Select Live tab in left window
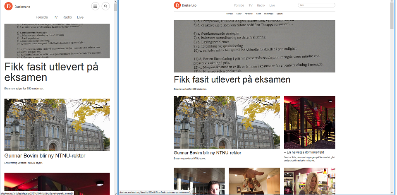The width and height of the screenshot is (397, 195). 80,17
